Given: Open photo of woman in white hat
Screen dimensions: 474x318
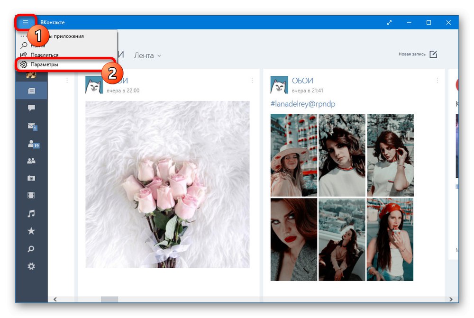Looking at the screenshot, I should coord(294,155).
